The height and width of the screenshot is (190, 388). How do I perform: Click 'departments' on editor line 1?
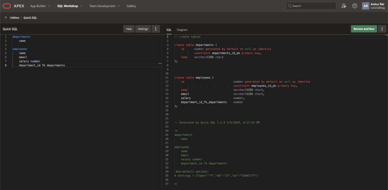21,37
